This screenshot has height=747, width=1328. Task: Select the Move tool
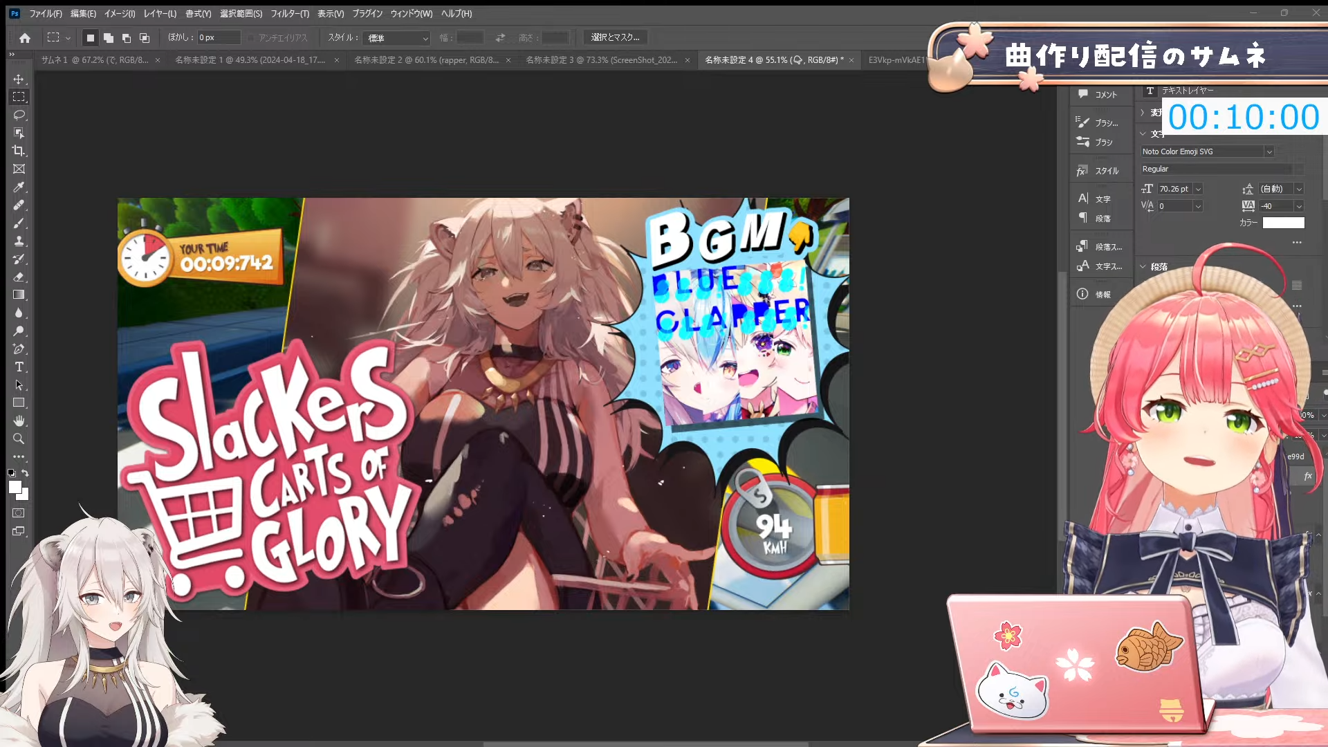pos(19,79)
